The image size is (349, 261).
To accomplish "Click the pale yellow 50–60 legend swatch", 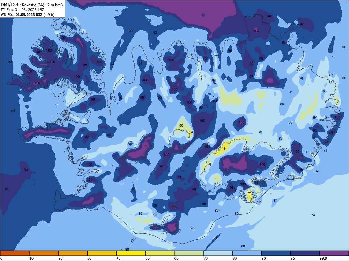I will pos(160,253).
